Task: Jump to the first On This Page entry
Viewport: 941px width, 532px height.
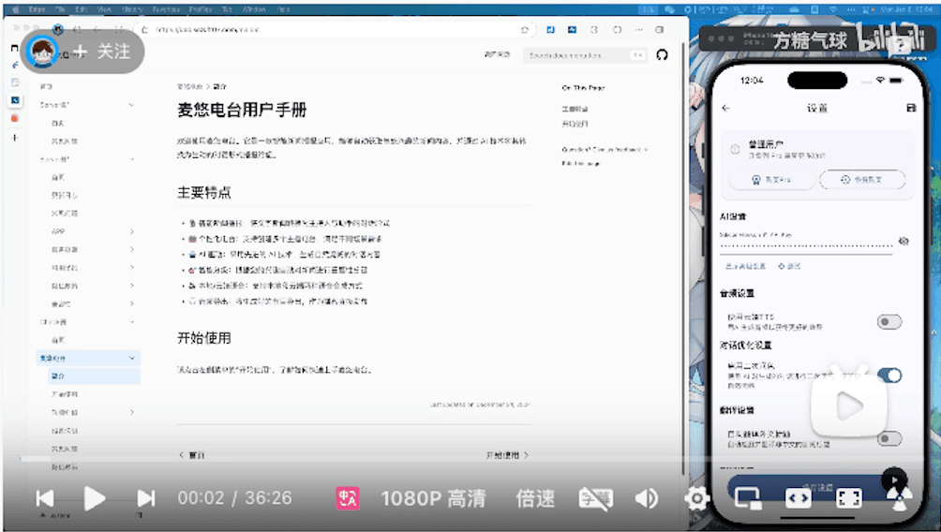Action: (575, 109)
